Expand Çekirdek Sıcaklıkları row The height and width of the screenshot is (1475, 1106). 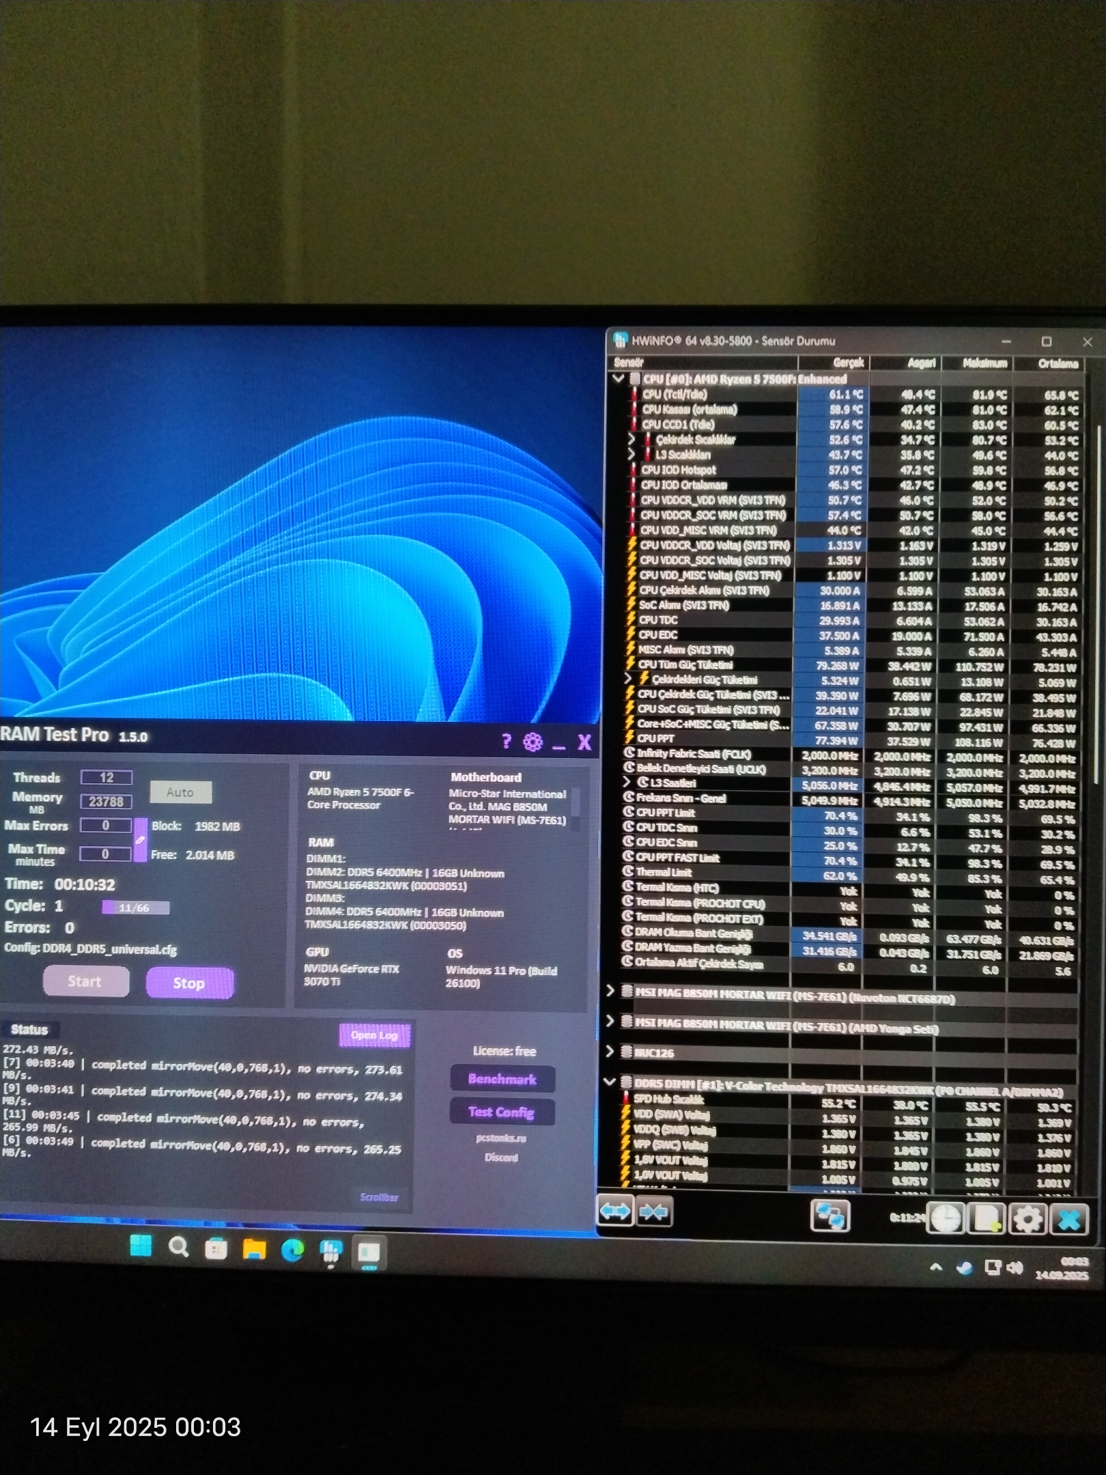(x=632, y=439)
